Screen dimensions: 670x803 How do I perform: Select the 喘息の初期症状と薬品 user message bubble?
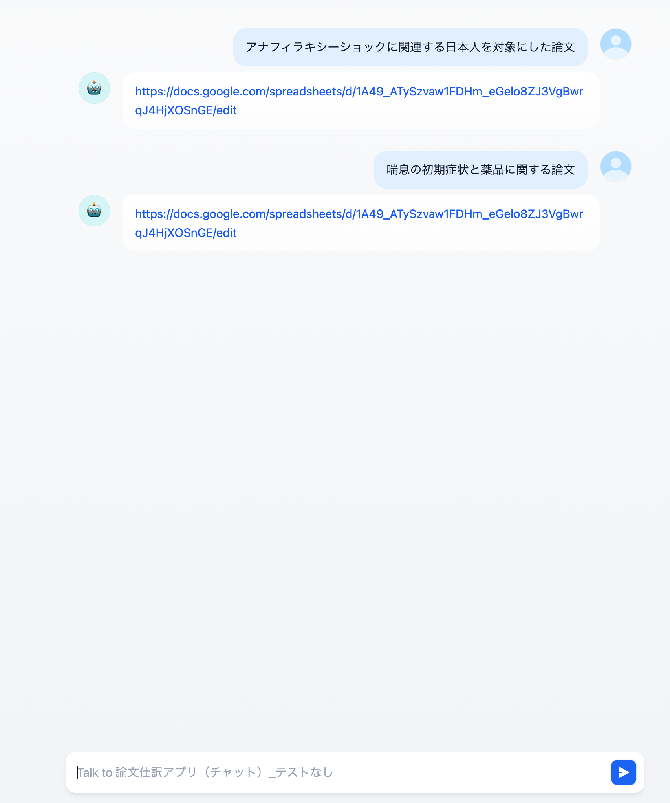480,170
